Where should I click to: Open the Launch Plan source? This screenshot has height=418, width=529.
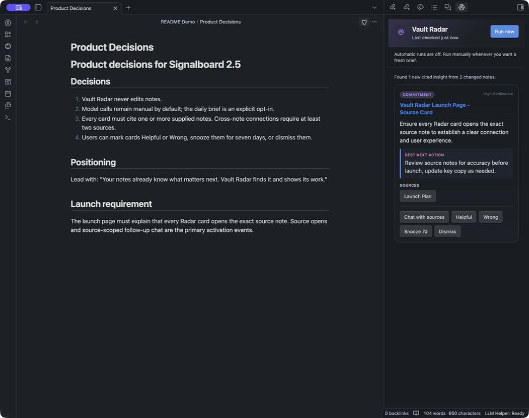(x=418, y=196)
